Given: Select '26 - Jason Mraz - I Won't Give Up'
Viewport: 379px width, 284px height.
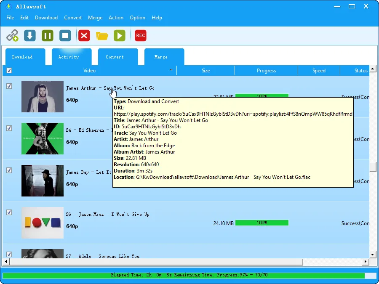Looking at the screenshot, I should [x=107, y=214].
